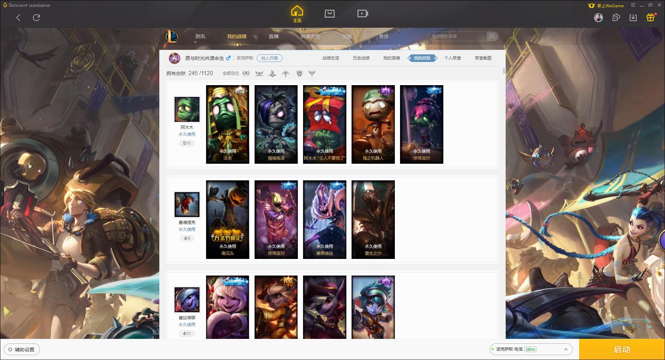This screenshot has width=665, height=360.
Task: Select 全部定位 filter
Action: click(231, 73)
